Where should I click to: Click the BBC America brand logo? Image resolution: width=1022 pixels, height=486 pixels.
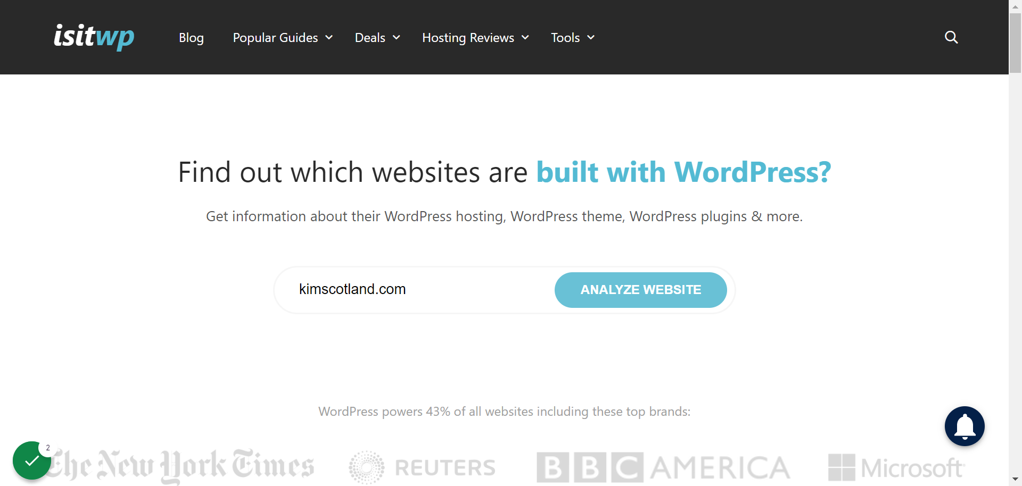coord(663,467)
